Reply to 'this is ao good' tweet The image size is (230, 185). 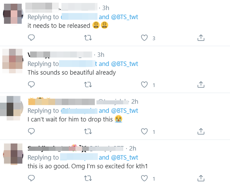[32, 178]
